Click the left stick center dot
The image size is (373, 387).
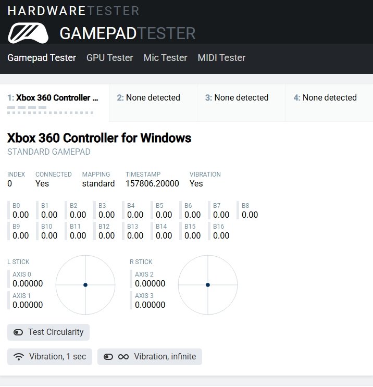pyautogui.click(x=85, y=285)
